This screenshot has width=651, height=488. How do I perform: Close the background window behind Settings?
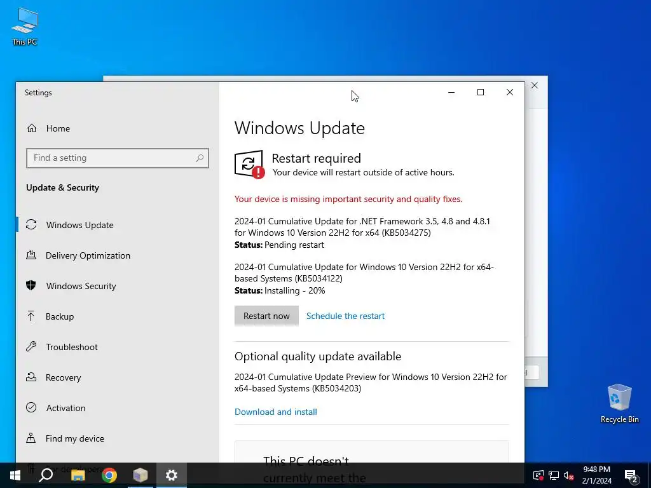coord(535,86)
